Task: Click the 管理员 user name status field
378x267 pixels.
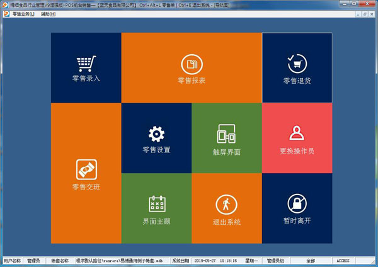Action: (x=33, y=260)
